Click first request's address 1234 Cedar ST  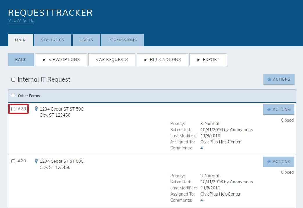(62, 112)
